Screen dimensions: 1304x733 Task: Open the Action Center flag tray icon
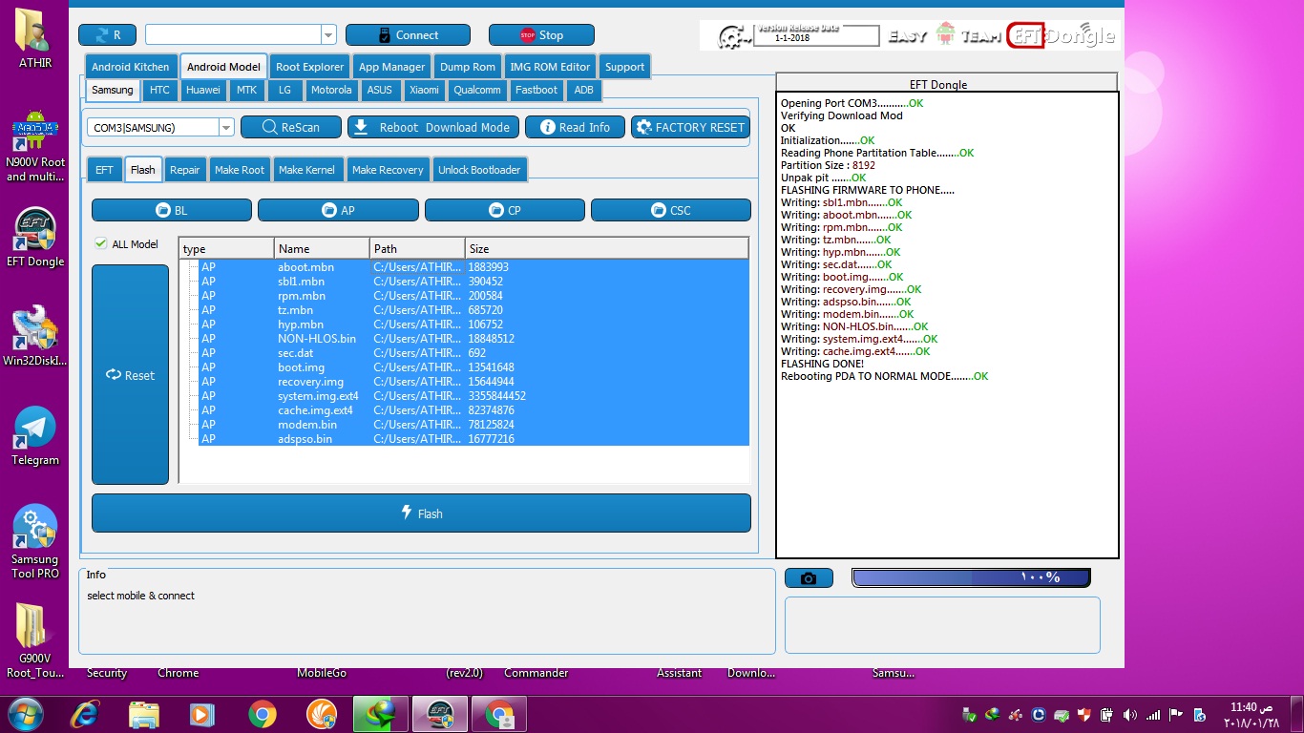(1177, 715)
